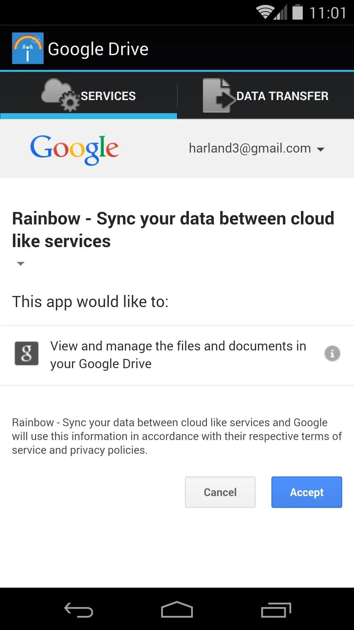Click the Cancel button
Viewport: 354px width, 630px height.
pyautogui.click(x=220, y=492)
